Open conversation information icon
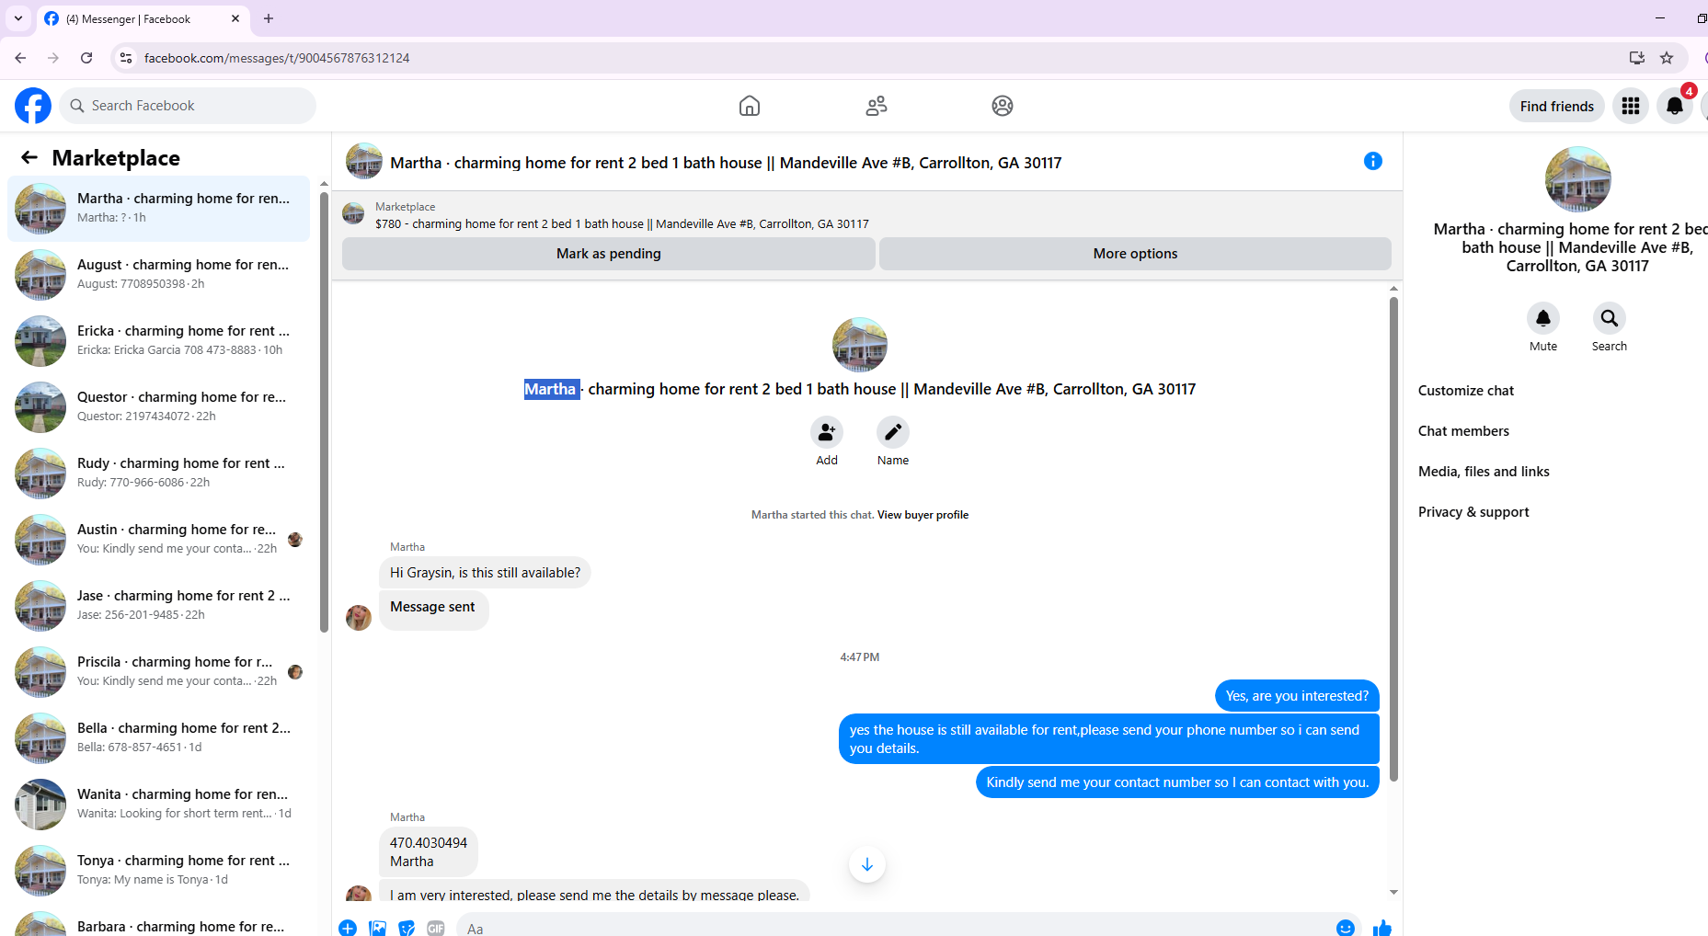Image resolution: width=1708 pixels, height=936 pixels. (x=1373, y=161)
